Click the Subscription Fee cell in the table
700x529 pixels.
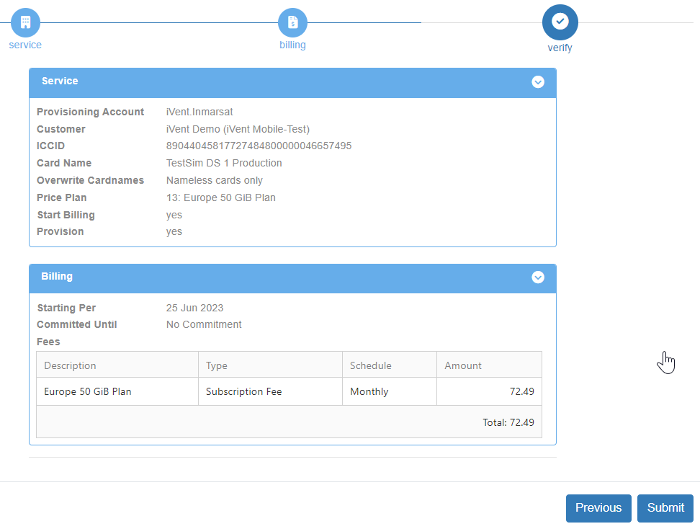[x=243, y=392]
